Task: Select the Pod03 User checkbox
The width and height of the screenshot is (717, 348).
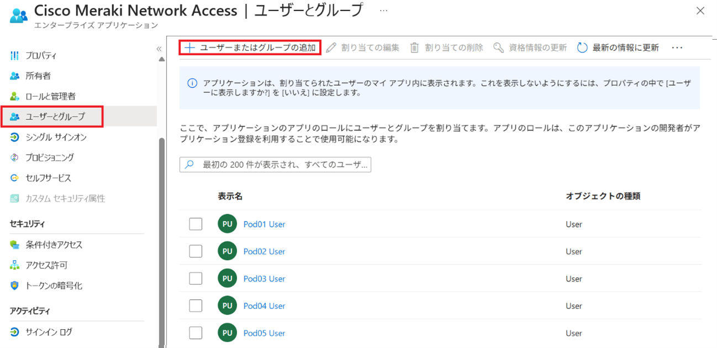Action: [196, 279]
